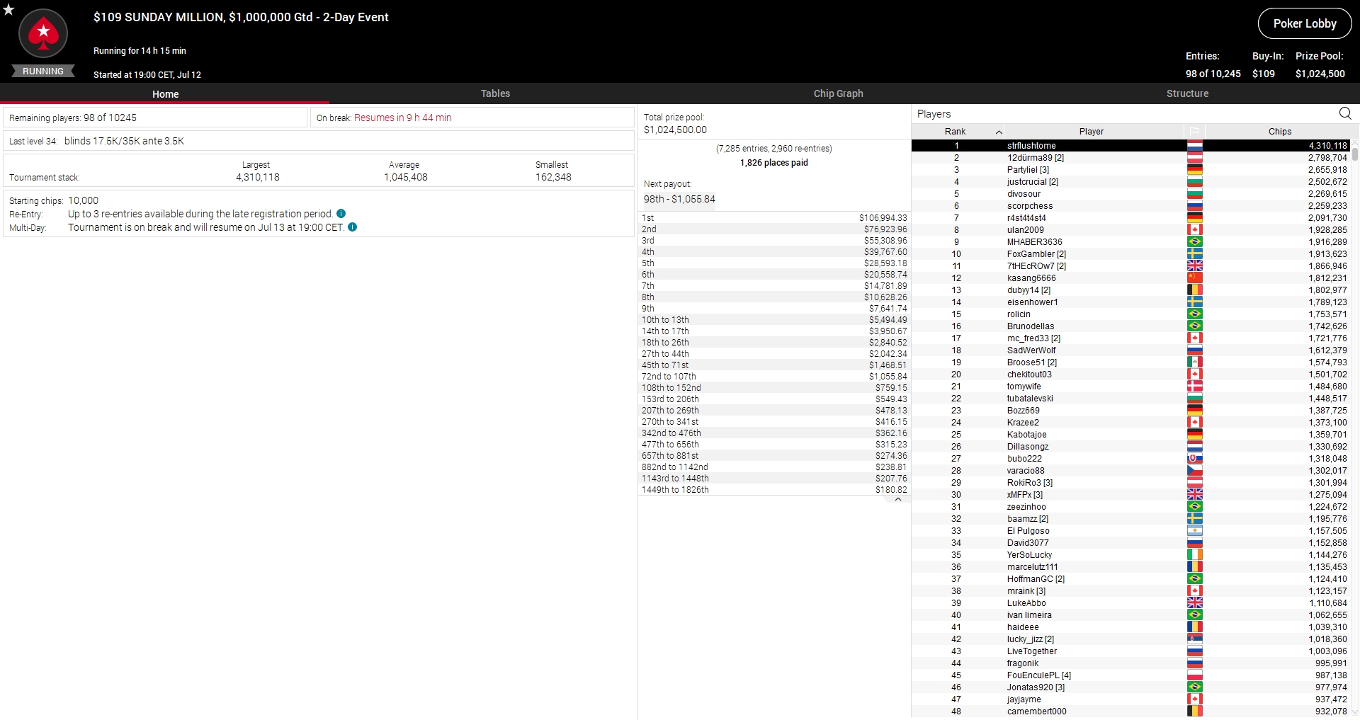Select player row justcrucial [2]
The image size is (1360, 720).
1131,181
